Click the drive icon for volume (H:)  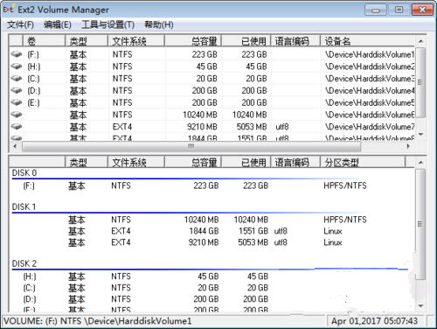(17, 66)
